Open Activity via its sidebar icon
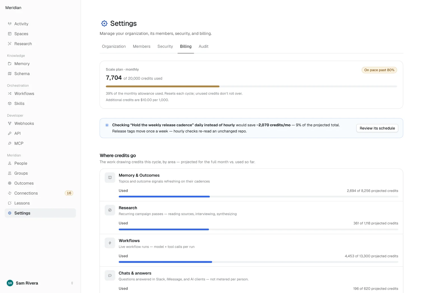This screenshot has height=293, width=422. coord(10,24)
